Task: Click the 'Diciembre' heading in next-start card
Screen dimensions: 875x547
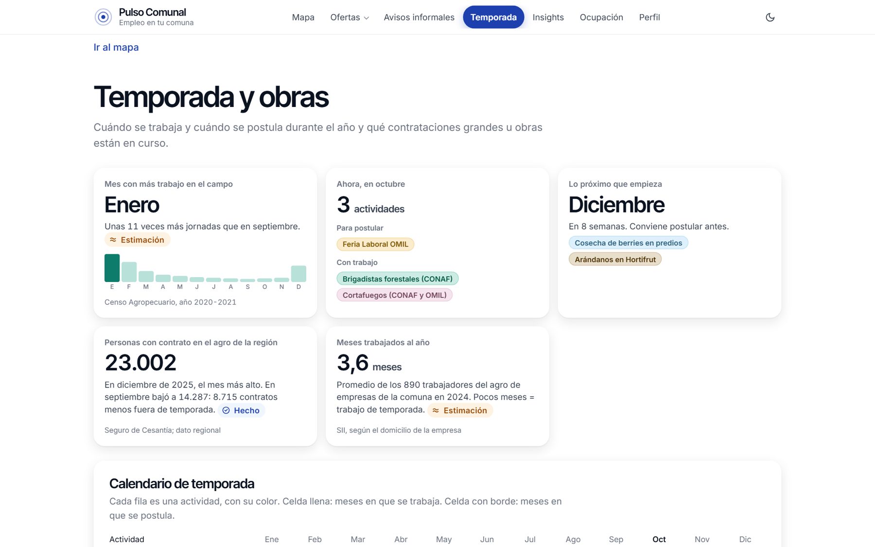Action: (x=616, y=205)
